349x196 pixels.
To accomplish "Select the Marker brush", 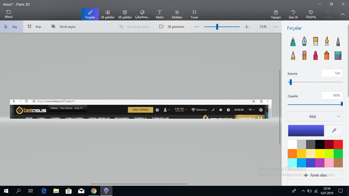I will pos(293,41).
